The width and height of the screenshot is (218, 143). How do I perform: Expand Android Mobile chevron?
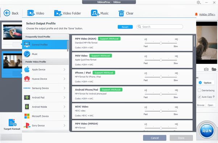64,107
